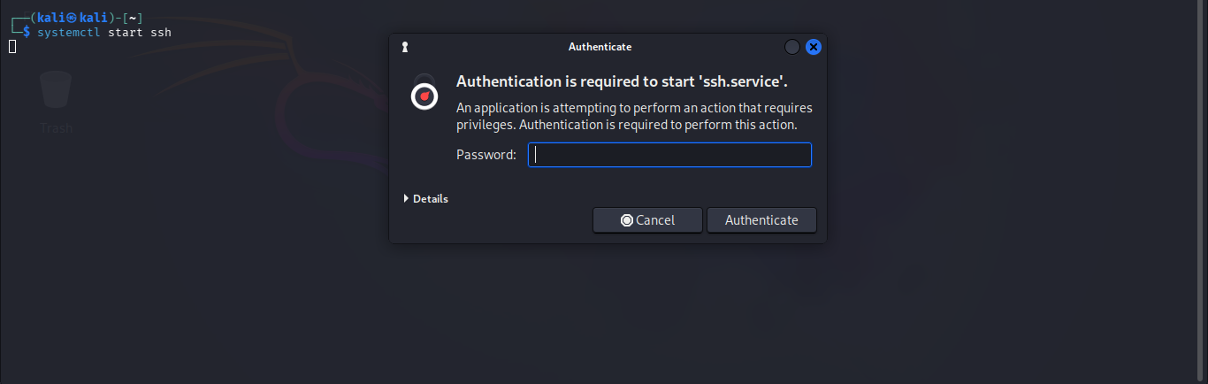This screenshot has width=1208, height=384.
Task: Click the red authentication lock icon
Action: click(424, 95)
